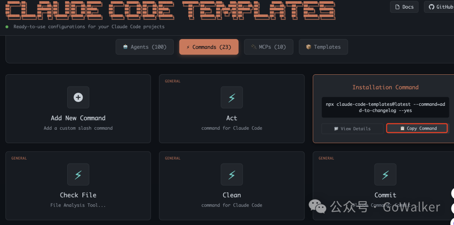Click the lightning icon on Check File card
Image resolution: width=454 pixels, height=225 pixels.
tap(78, 174)
